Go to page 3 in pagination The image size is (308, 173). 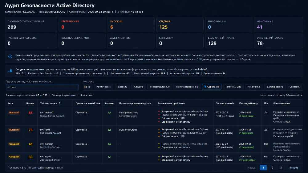281,167
